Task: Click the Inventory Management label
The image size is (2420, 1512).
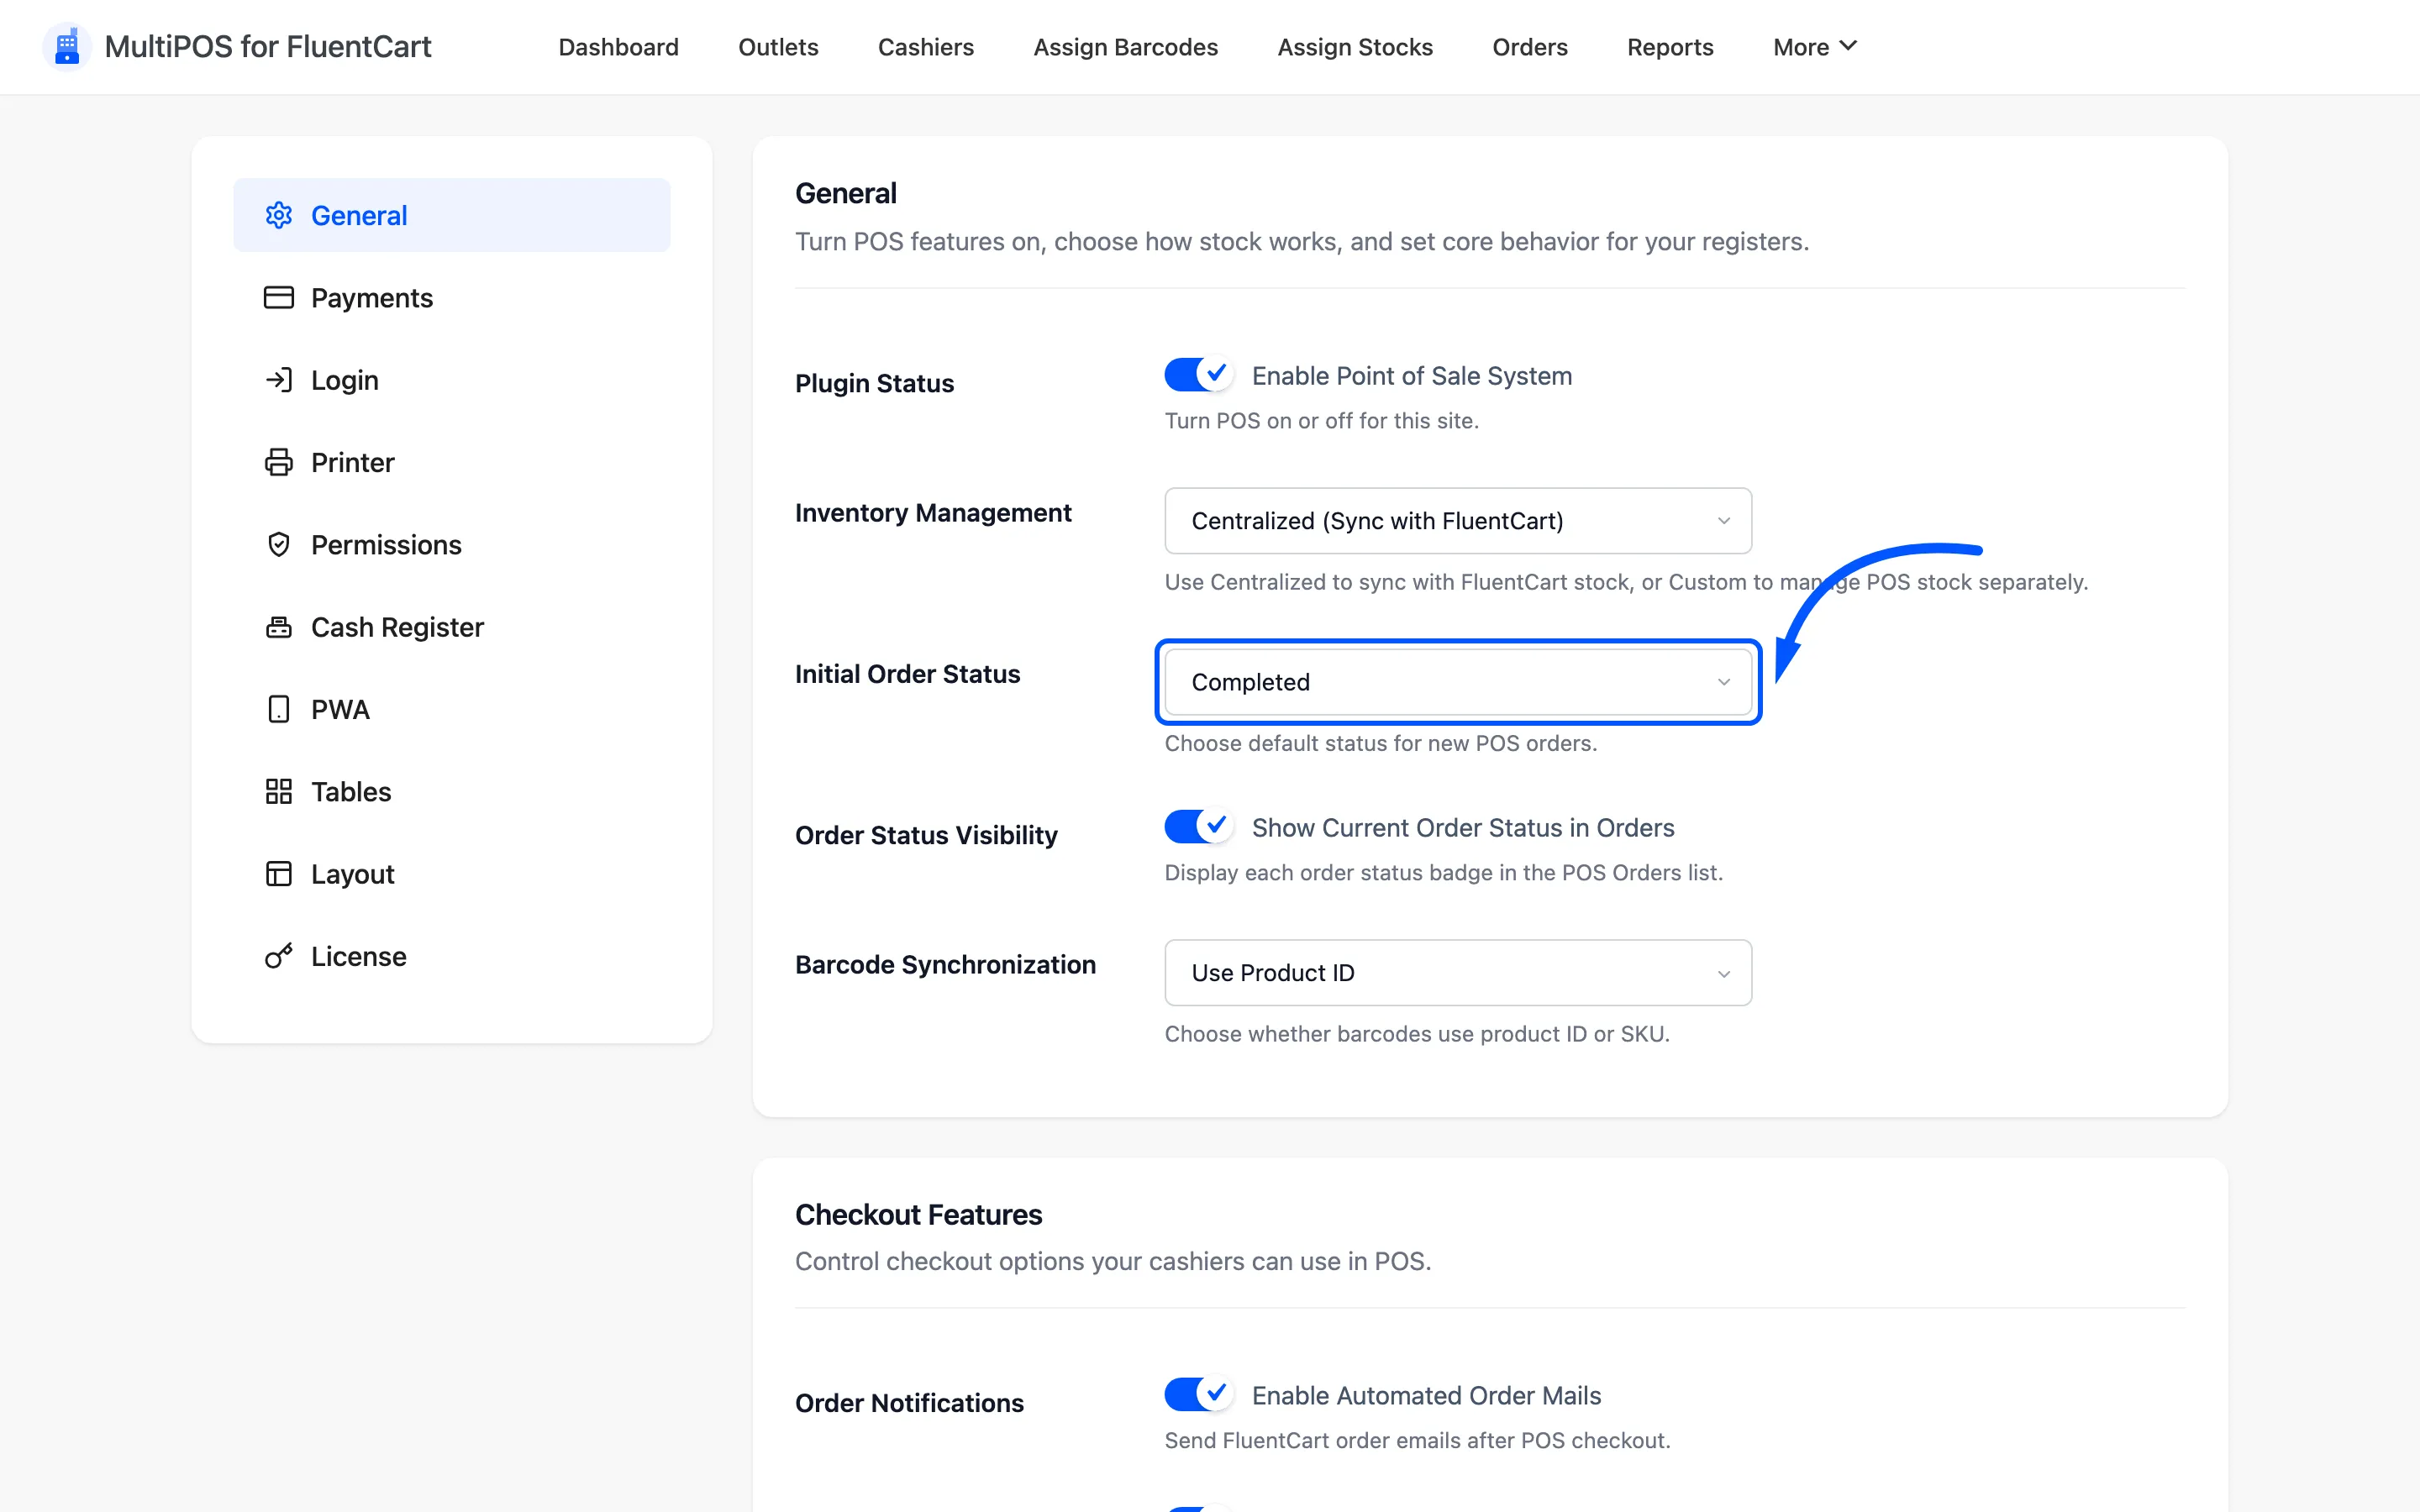Action: [933, 513]
